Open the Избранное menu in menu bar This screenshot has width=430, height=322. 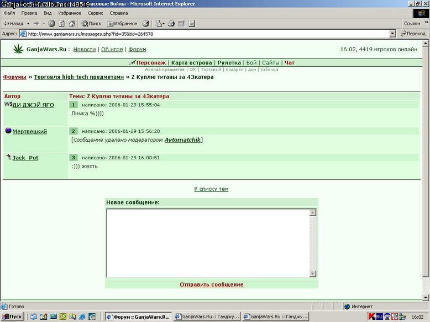tap(70, 13)
